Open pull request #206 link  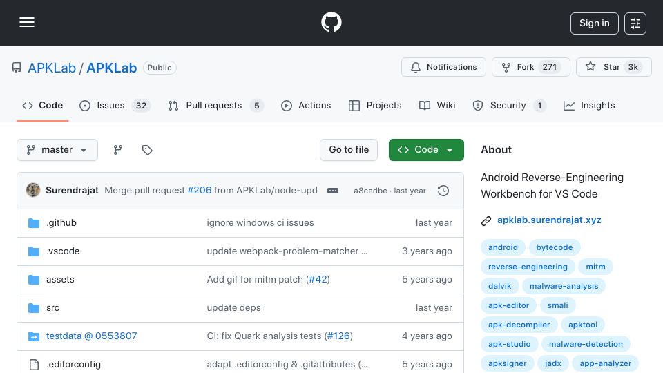coord(200,191)
